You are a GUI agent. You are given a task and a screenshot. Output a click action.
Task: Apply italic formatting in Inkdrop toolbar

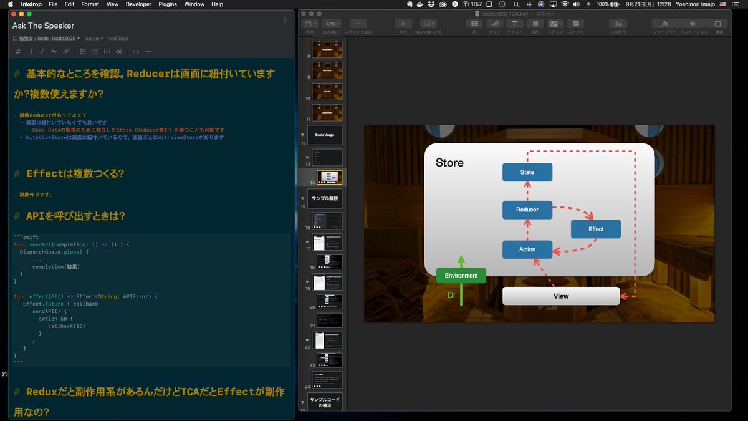coord(42,51)
